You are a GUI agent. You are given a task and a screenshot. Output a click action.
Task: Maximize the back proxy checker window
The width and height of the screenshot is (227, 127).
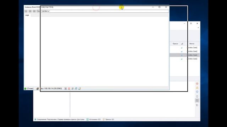191,23
